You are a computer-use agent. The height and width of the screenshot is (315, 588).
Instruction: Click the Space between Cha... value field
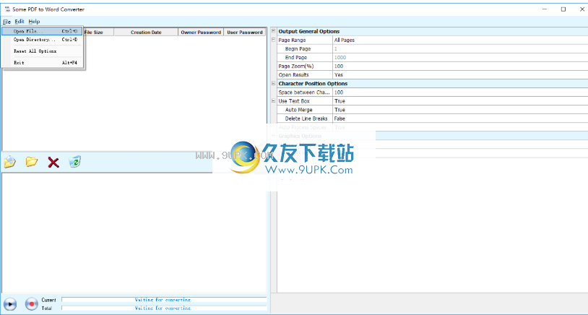coord(460,92)
